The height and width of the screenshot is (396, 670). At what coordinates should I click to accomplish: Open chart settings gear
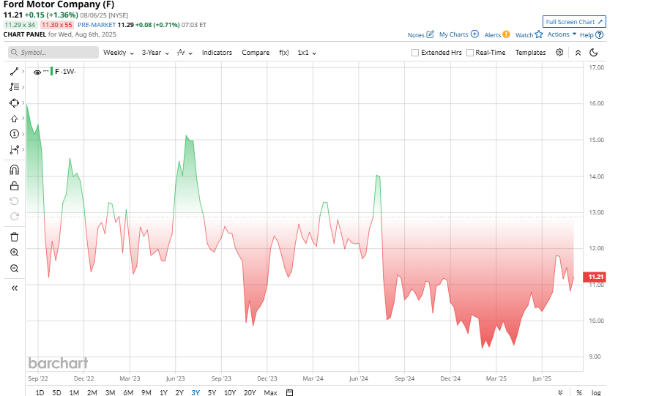tap(559, 52)
